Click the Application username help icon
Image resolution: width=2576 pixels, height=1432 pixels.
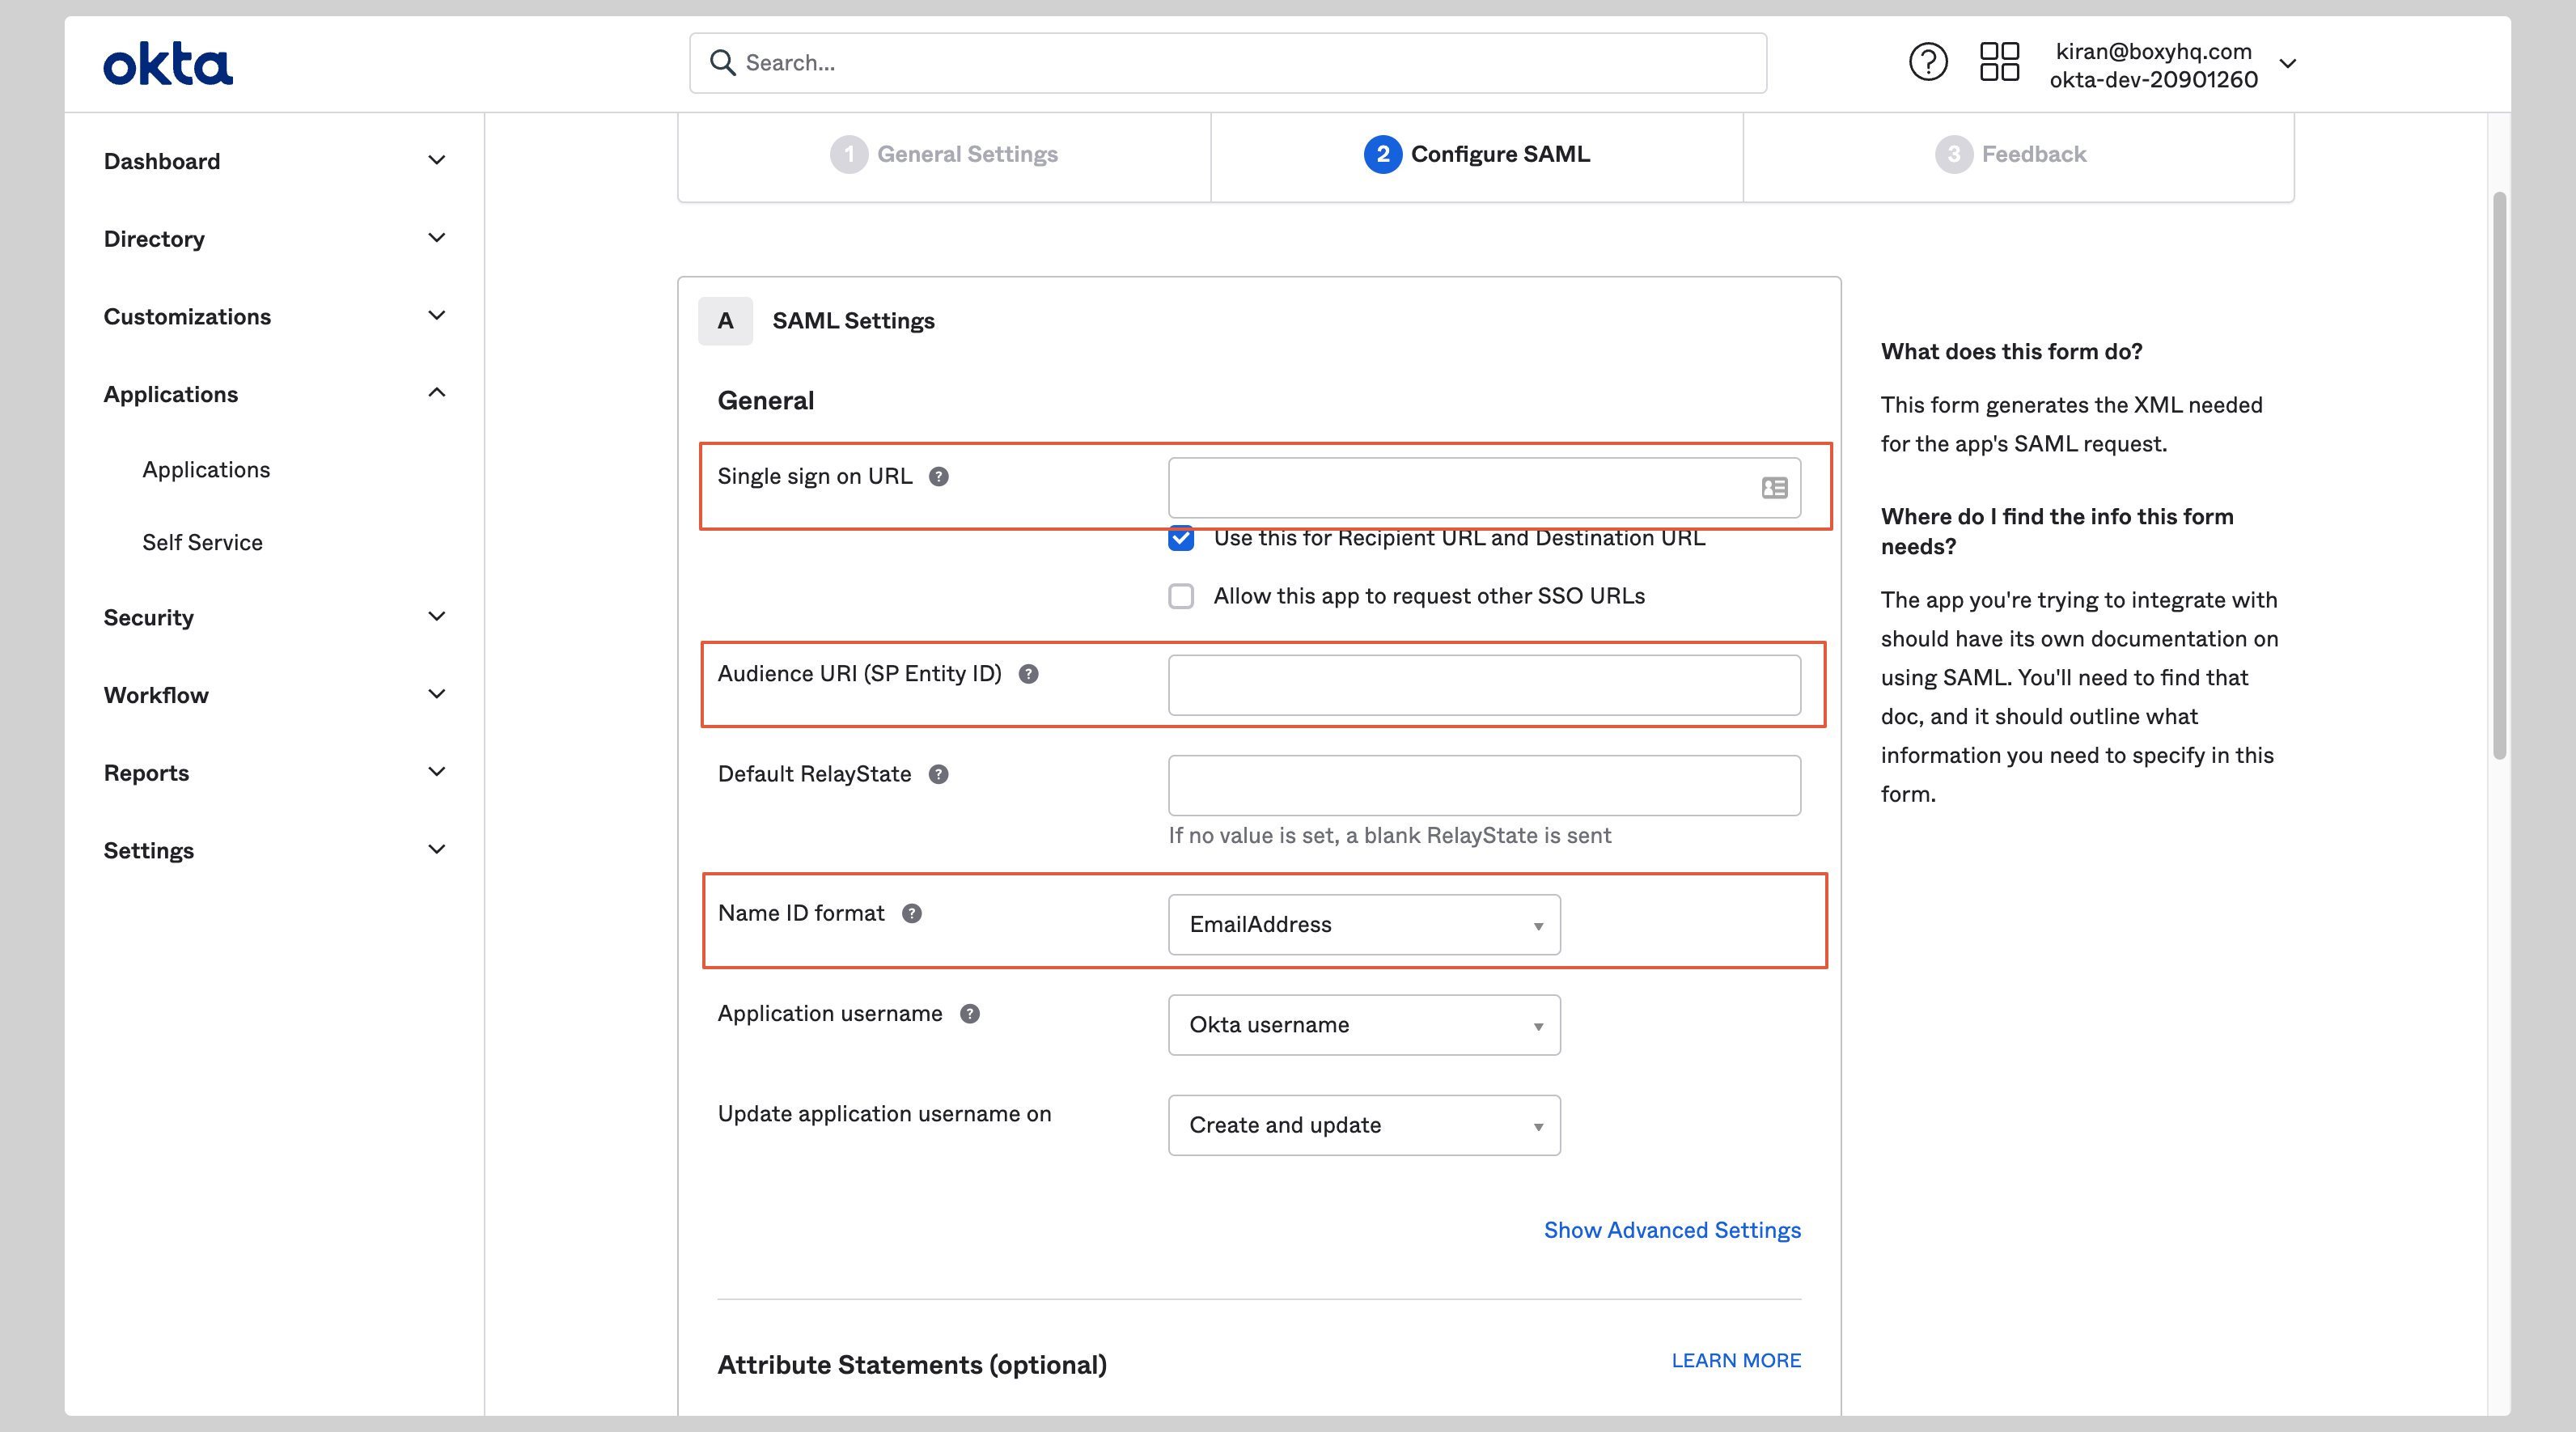tap(969, 1014)
